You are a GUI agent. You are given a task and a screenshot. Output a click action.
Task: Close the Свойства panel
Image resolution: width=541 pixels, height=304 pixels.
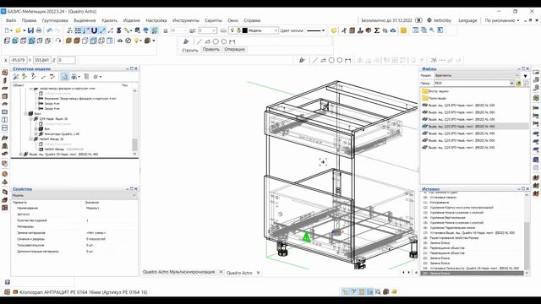[x=136, y=189]
